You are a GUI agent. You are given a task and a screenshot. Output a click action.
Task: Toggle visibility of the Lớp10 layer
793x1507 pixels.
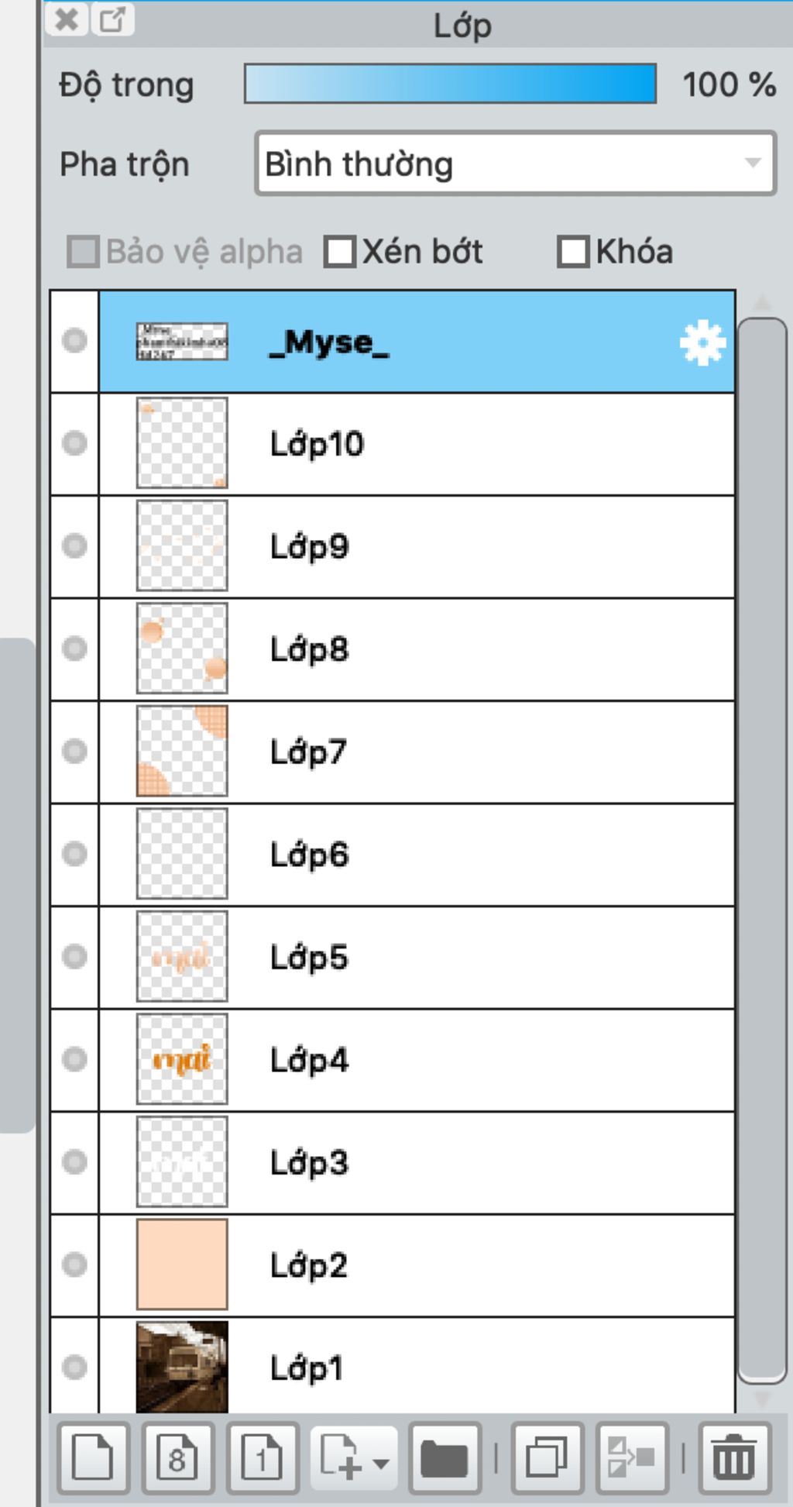pos(74,443)
